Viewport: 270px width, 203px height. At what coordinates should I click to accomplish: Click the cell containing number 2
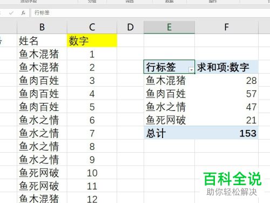click(x=92, y=67)
